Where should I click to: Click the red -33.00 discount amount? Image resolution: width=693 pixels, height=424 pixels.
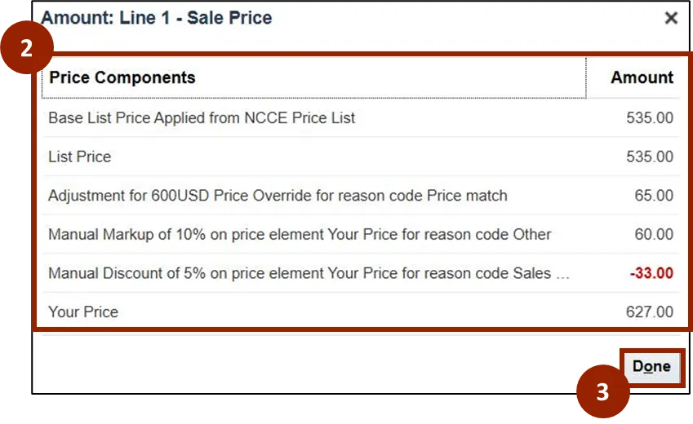(x=651, y=274)
